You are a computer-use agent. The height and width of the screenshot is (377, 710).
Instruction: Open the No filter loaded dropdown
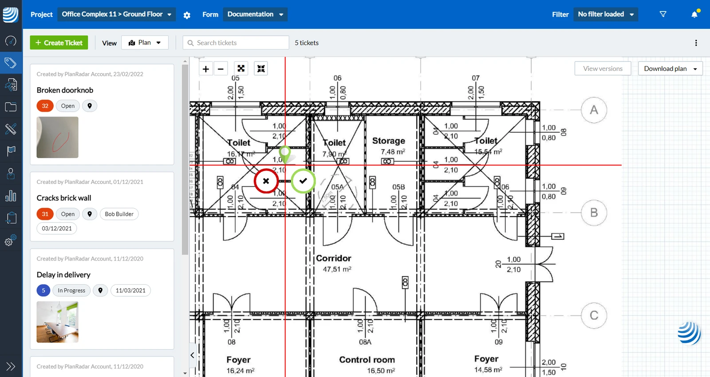(606, 14)
